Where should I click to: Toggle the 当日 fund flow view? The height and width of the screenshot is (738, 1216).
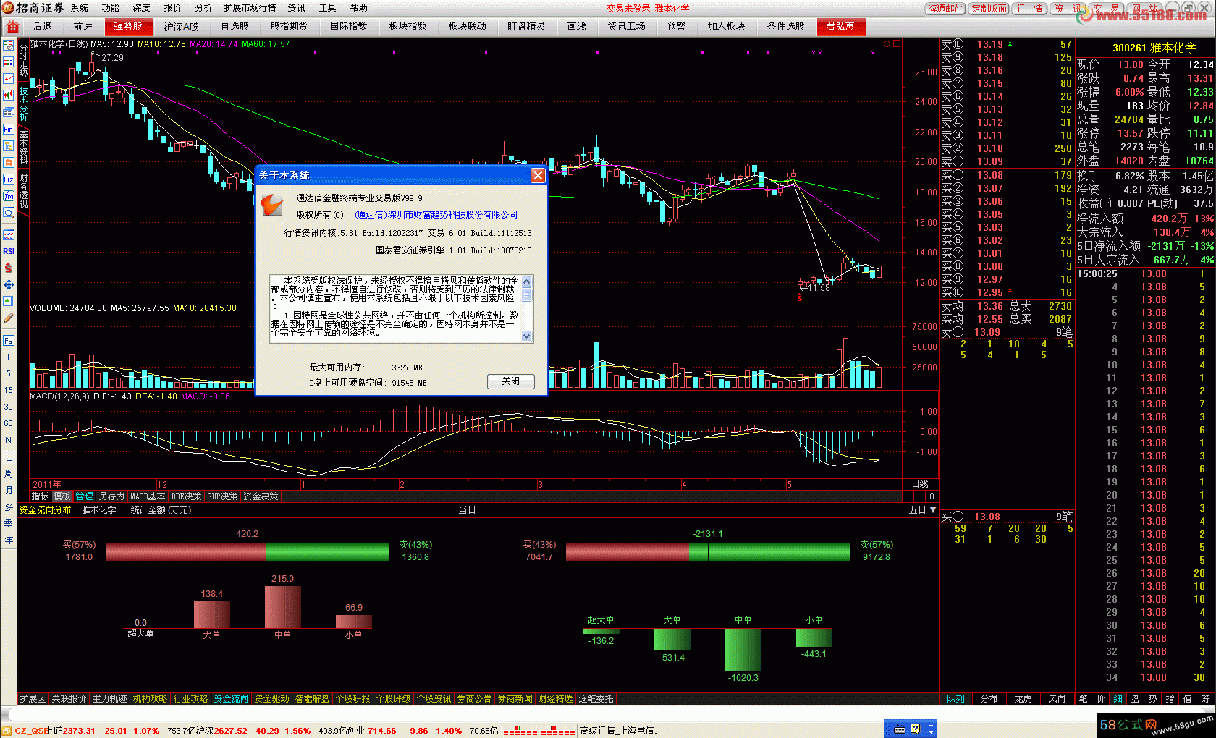click(467, 510)
